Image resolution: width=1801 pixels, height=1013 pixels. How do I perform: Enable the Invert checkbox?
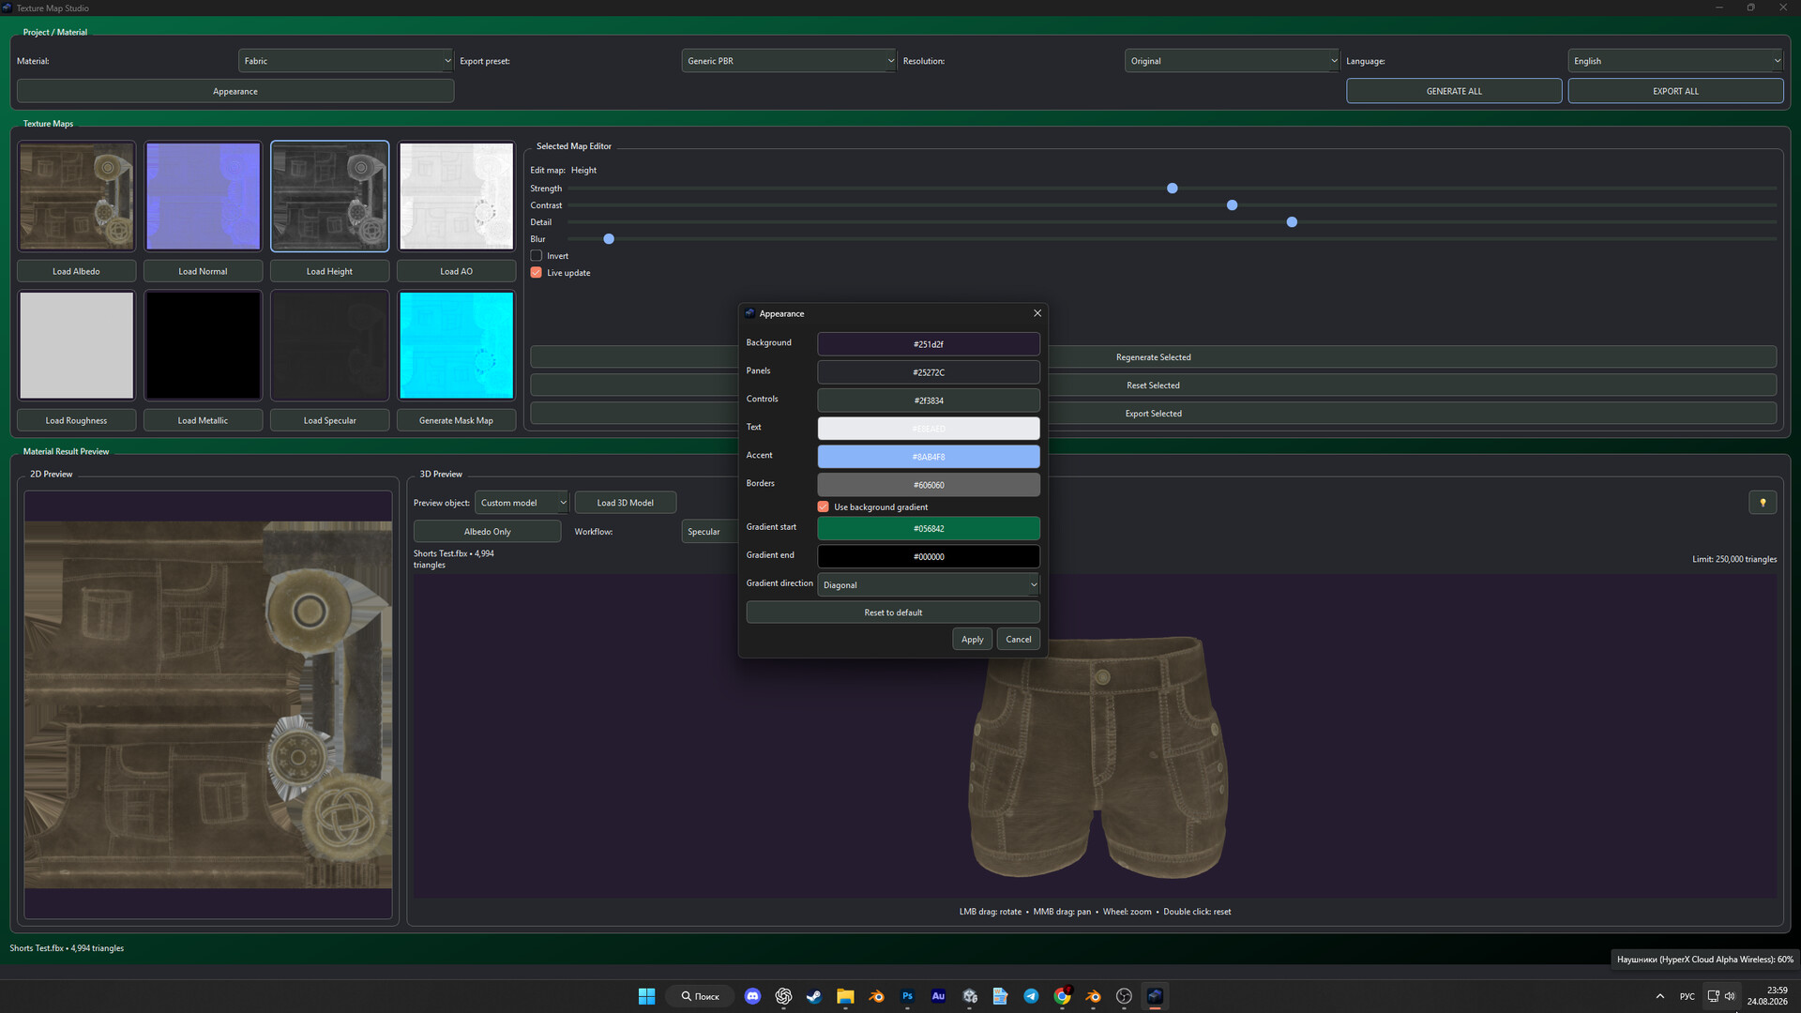pyautogui.click(x=537, y=256)
